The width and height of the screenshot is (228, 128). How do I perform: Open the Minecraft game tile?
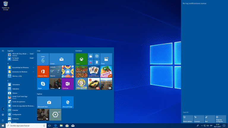(81, 71)
